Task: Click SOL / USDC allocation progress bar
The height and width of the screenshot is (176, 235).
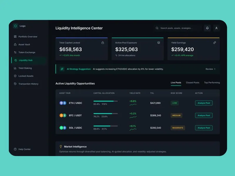Action: (106, 126)
